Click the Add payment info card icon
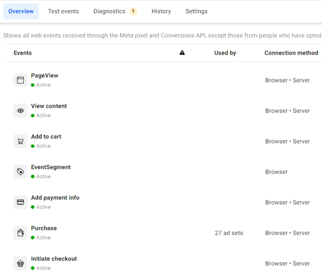The height and width of the screenshot is (280, 322). click(x=20, y=202)
